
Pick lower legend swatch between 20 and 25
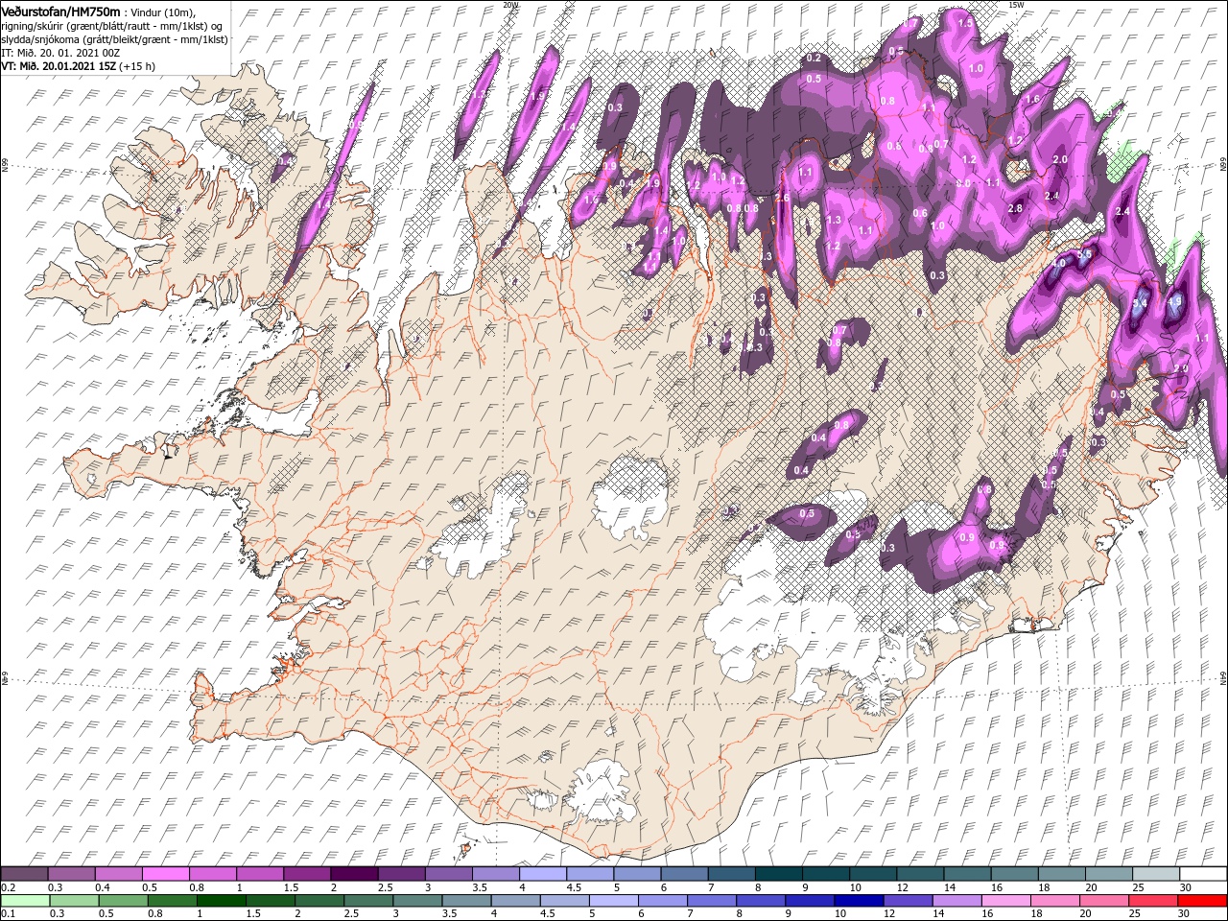pyautogui.click(x=1105, y=900)
